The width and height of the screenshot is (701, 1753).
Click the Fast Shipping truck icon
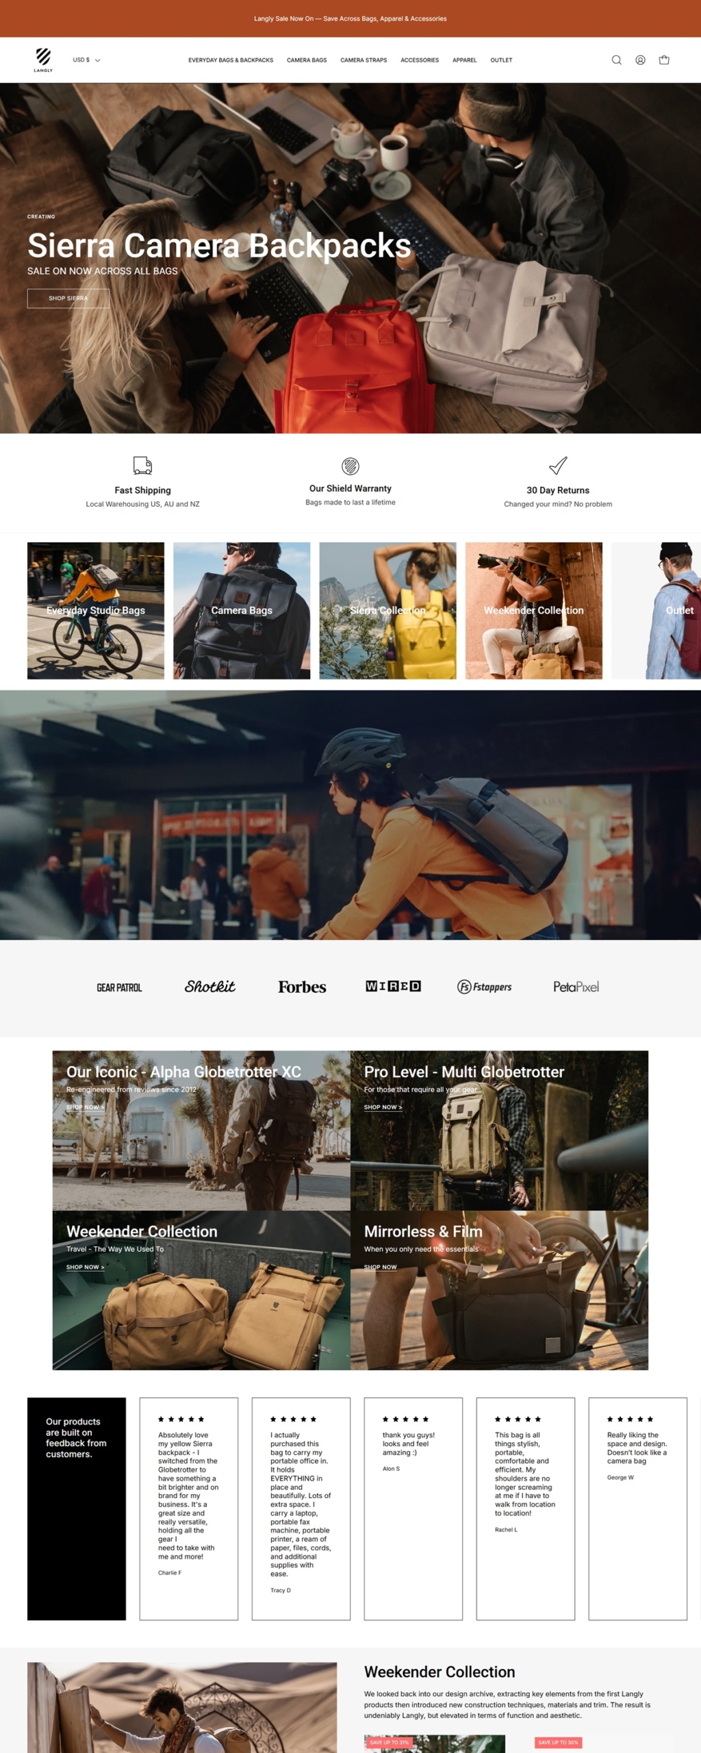pyautogui.click(x=142, y=466)
